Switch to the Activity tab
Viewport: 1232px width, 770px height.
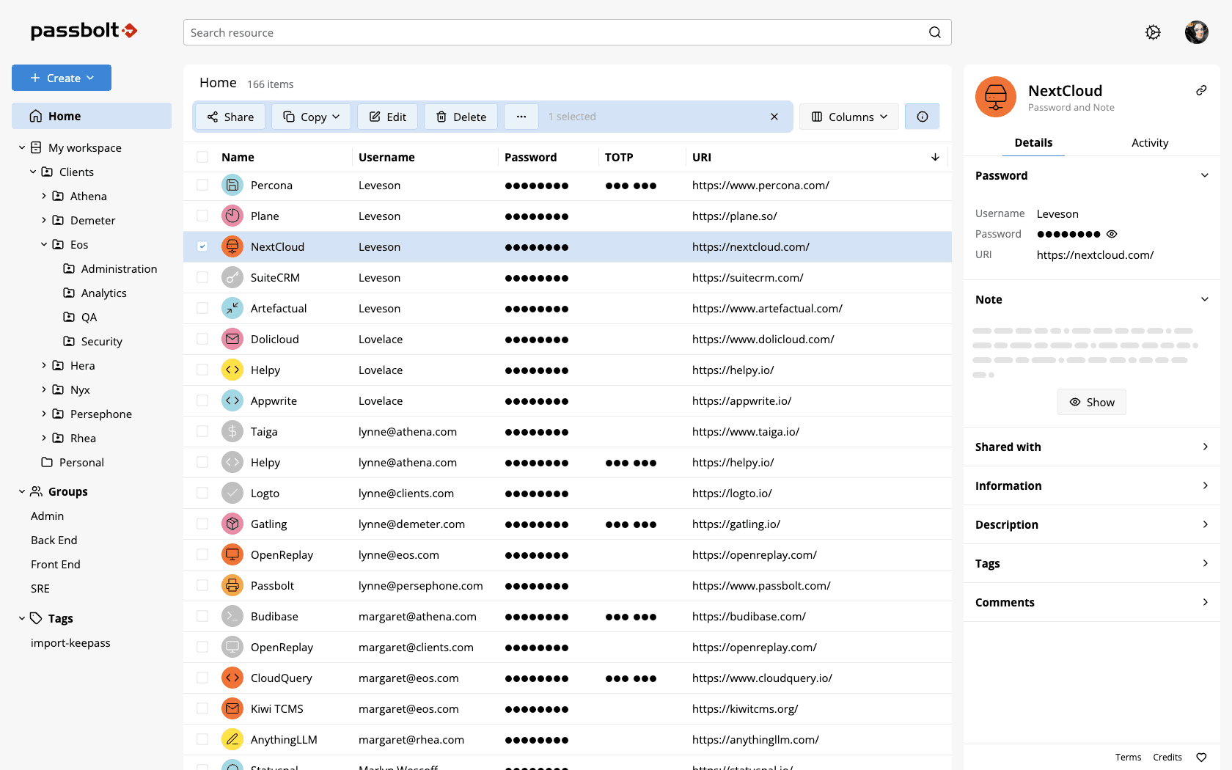pos(1149,142)
